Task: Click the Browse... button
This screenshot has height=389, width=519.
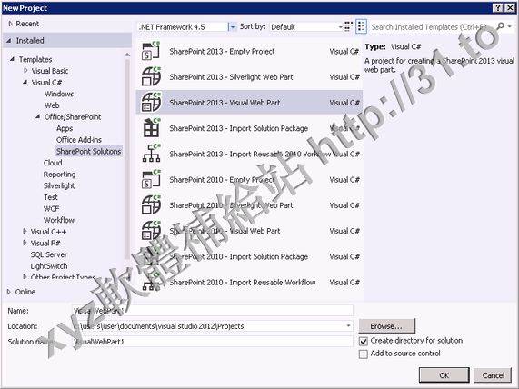Action: [x=386, y=326]
